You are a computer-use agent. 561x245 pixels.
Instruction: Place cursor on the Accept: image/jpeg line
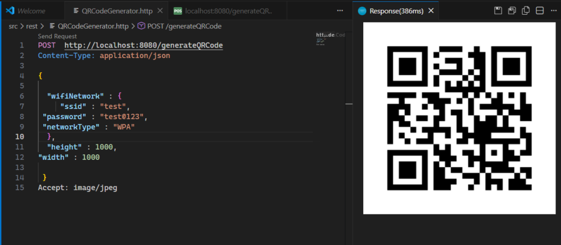click(77, 188)
